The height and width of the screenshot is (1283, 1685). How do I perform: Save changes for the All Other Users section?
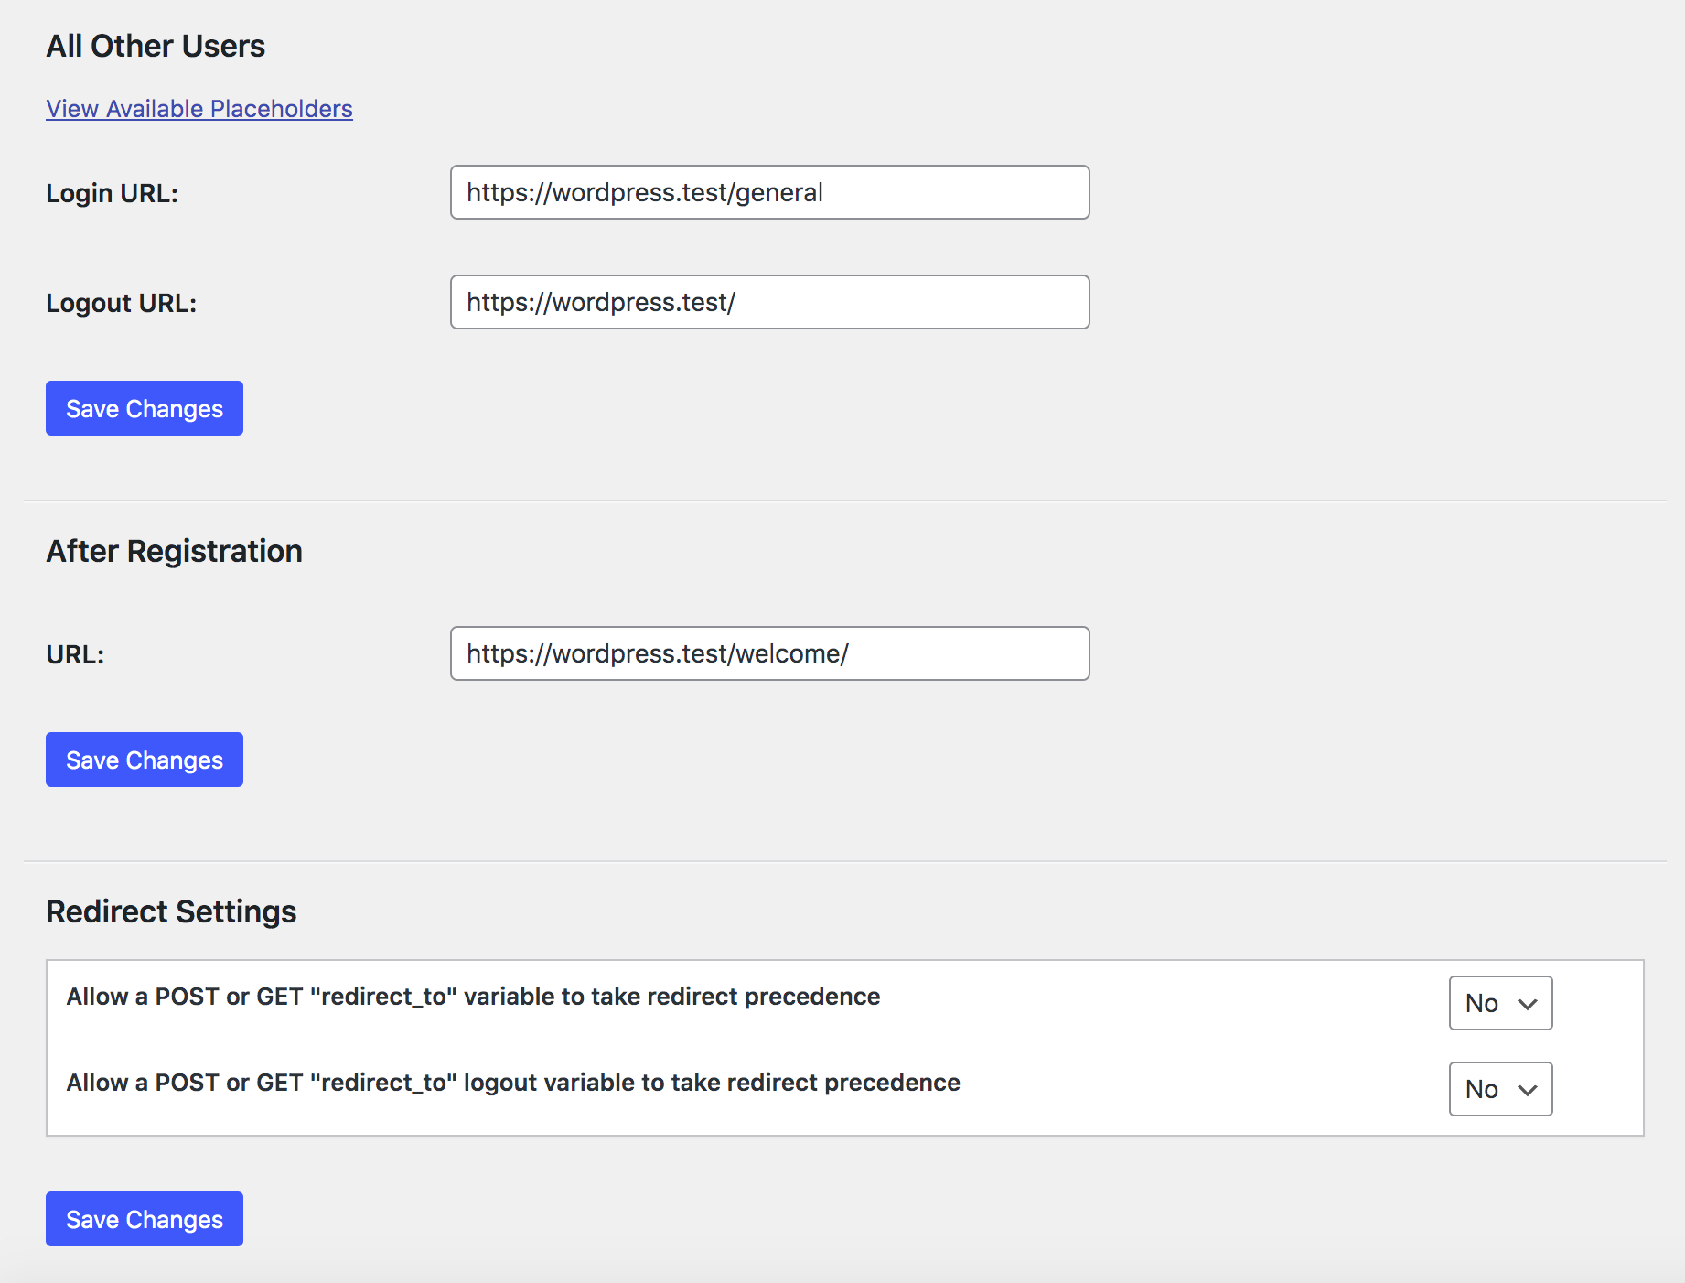click(x=144, y=408)
